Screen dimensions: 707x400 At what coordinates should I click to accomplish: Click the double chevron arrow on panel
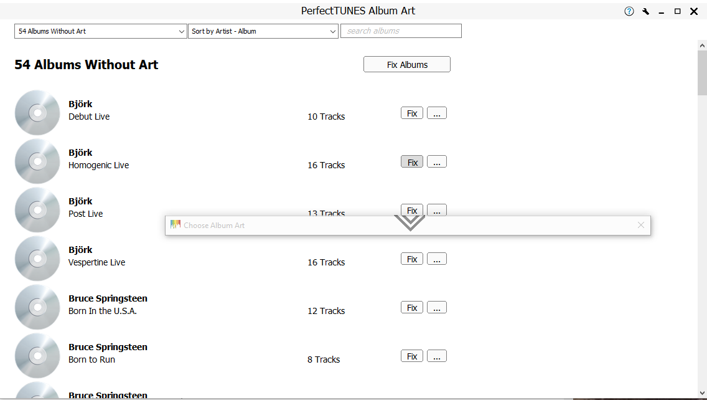coord(410,222)
